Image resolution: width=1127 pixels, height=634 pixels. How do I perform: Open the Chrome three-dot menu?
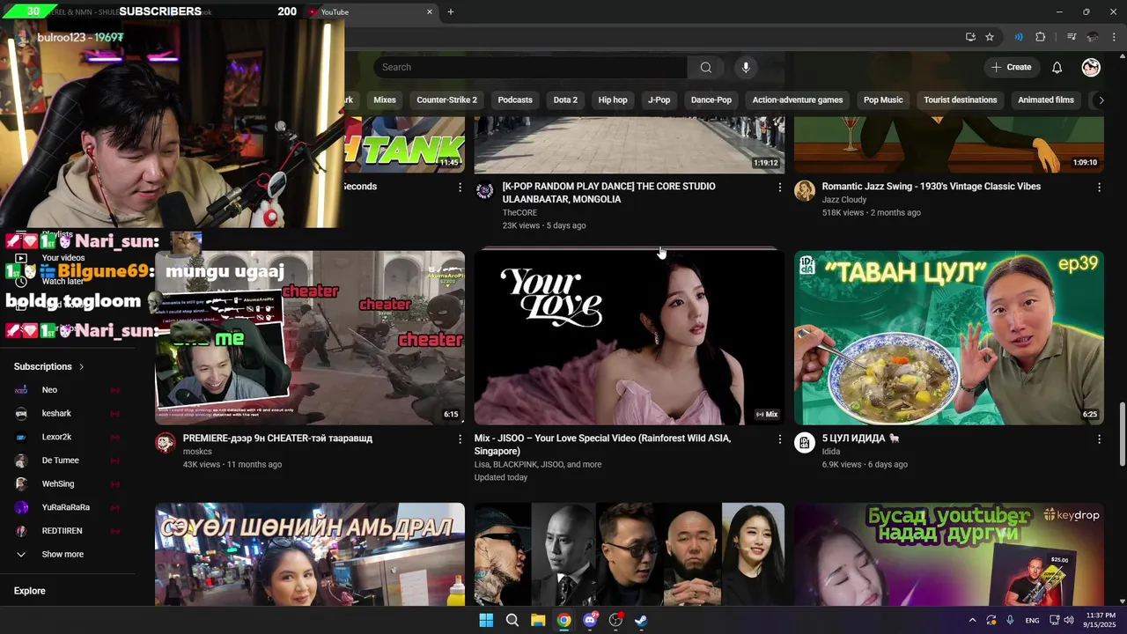[x=1114, y=37]
